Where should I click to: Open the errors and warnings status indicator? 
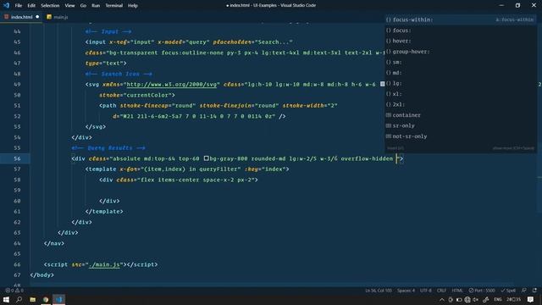tap(14, 291)
